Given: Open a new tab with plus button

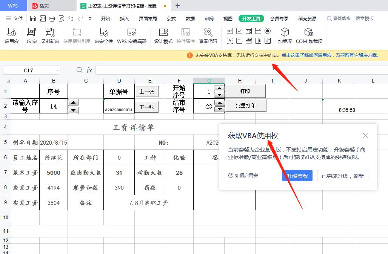Looking at the screenshot, I should [178, 6].
